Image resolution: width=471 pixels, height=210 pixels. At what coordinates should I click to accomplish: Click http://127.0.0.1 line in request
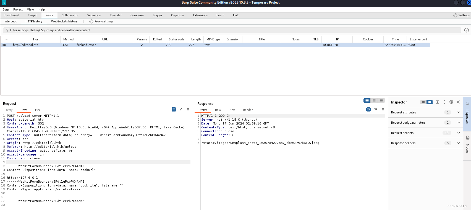tap(22, 178)
